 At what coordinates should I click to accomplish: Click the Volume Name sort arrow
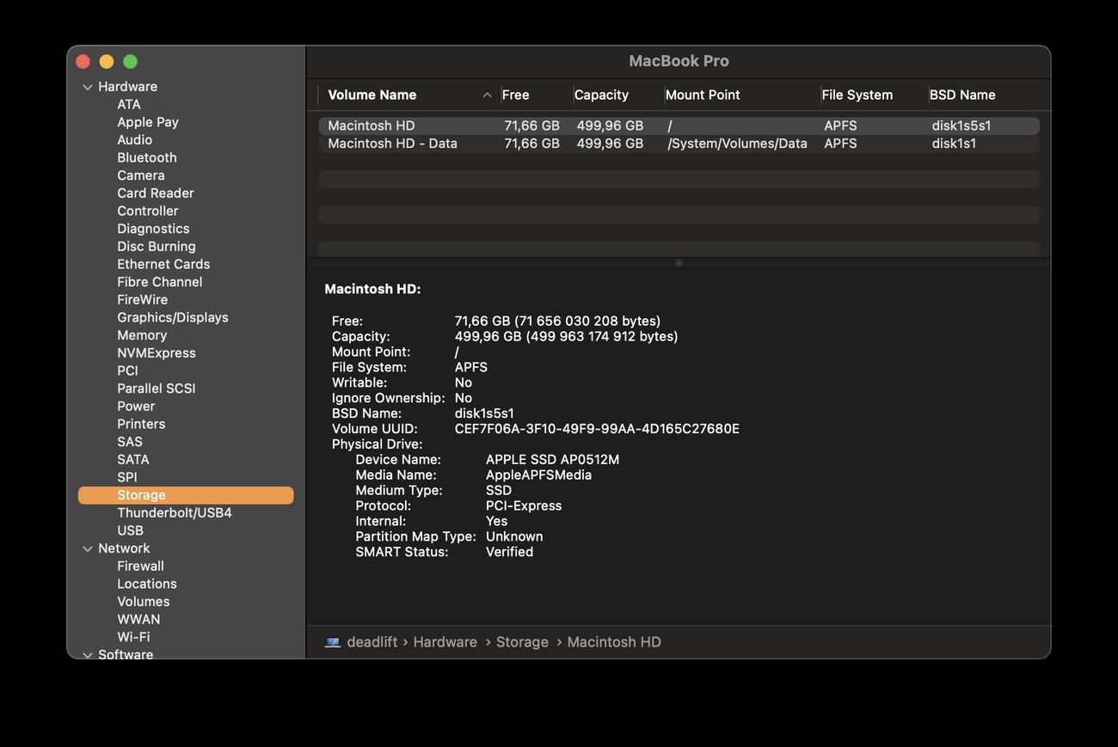point(487,95)
